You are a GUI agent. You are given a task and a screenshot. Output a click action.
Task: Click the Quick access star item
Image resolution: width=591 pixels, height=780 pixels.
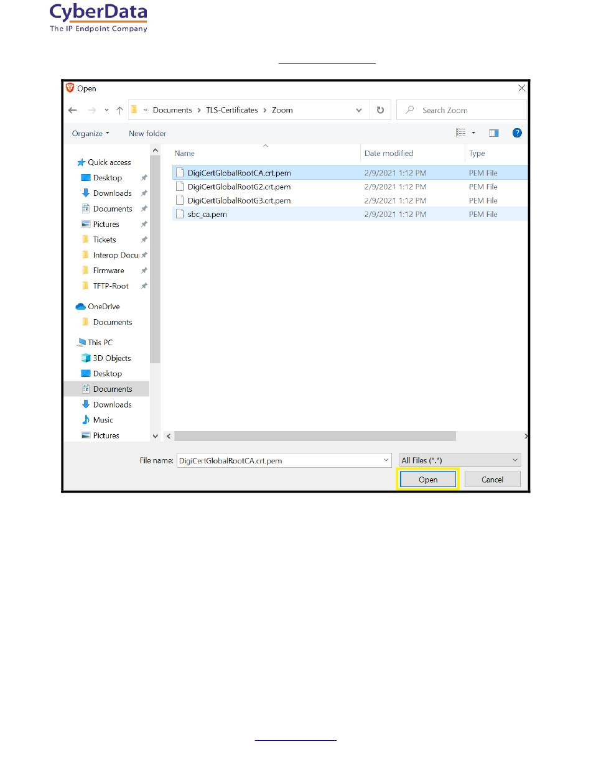[104, 162]
